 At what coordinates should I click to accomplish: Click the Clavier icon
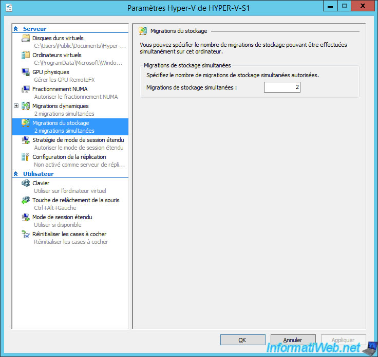pyautogui.click(x=26, y=183)
